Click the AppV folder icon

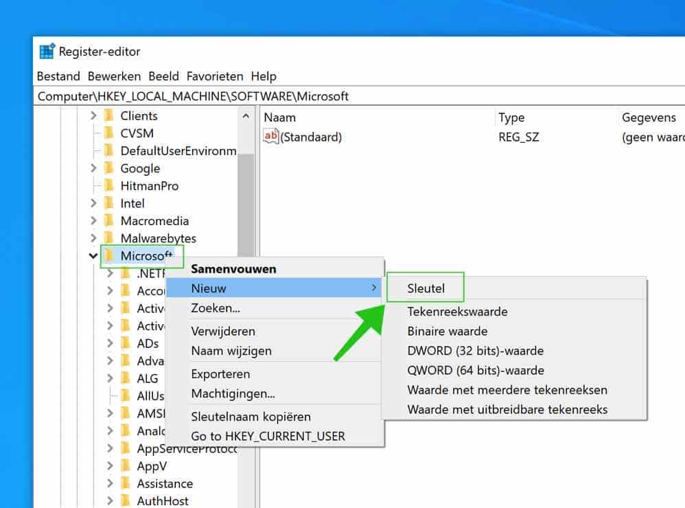[x=126, y=466]
